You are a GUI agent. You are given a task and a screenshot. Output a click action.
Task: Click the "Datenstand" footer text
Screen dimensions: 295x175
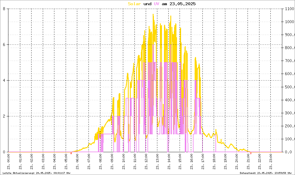coord(266,173)
